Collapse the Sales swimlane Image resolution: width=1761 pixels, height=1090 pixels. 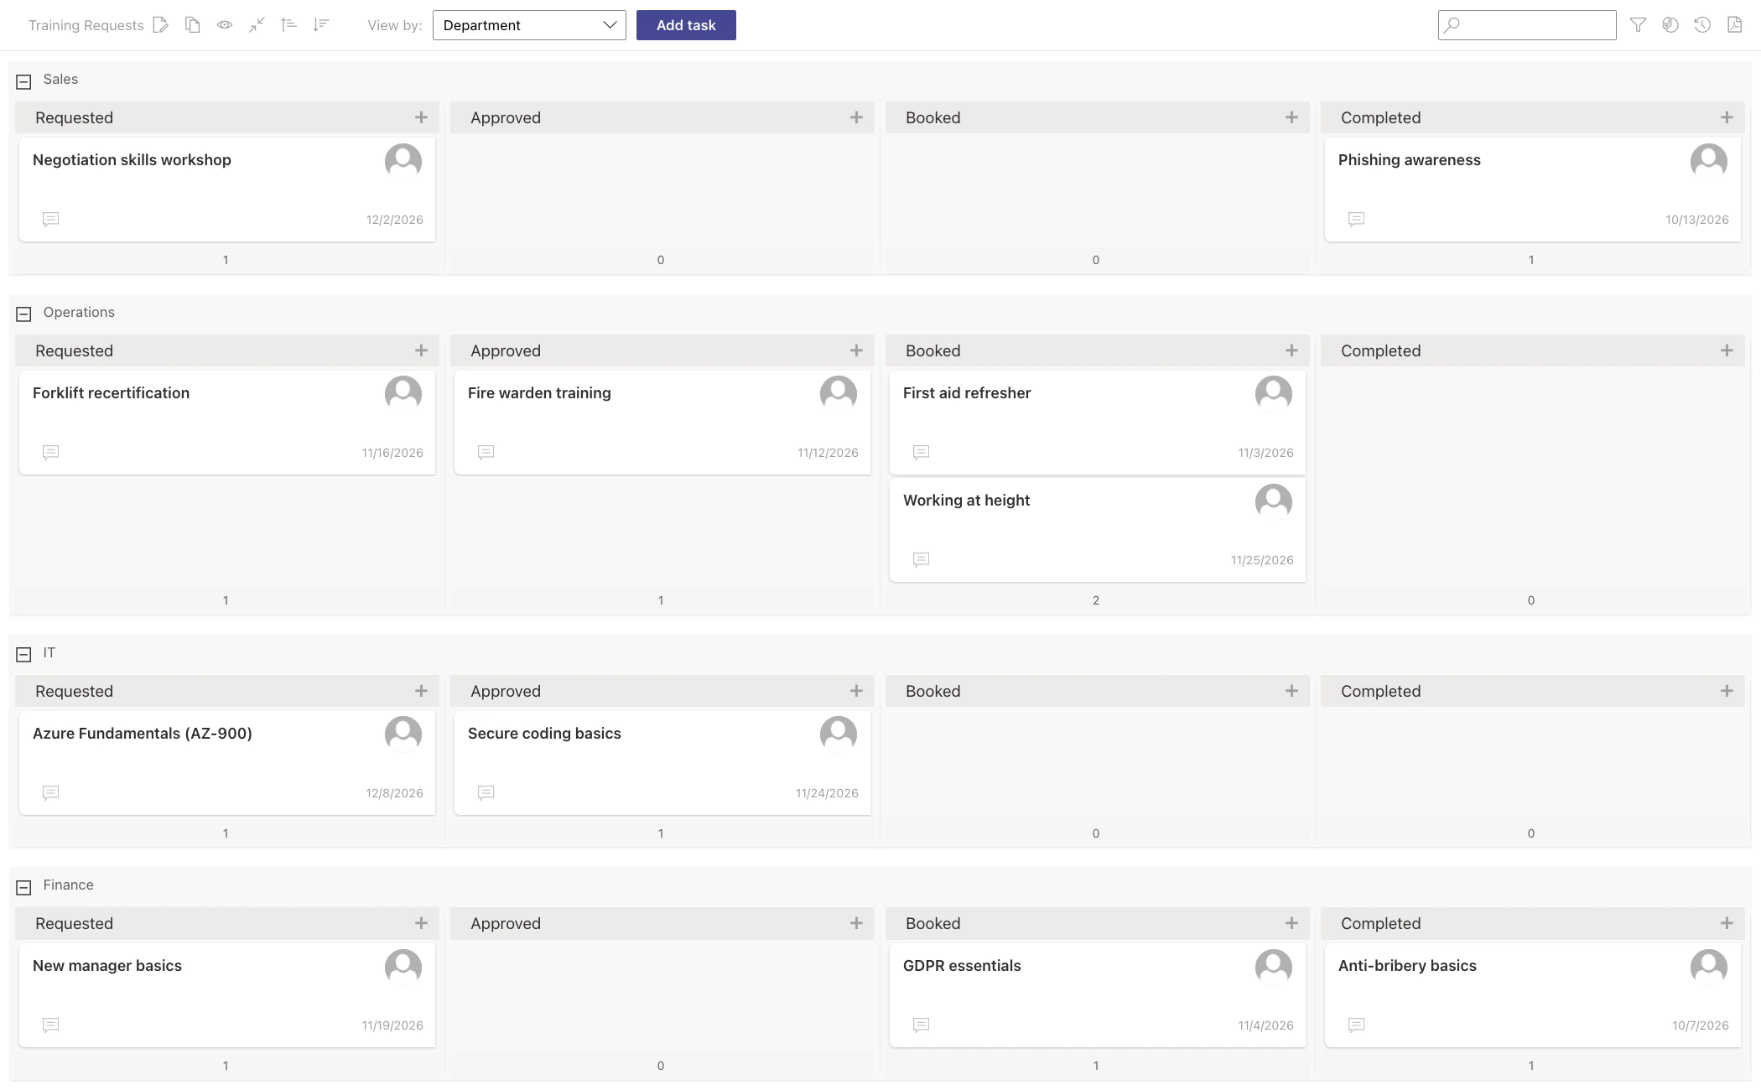pos(23,81)
